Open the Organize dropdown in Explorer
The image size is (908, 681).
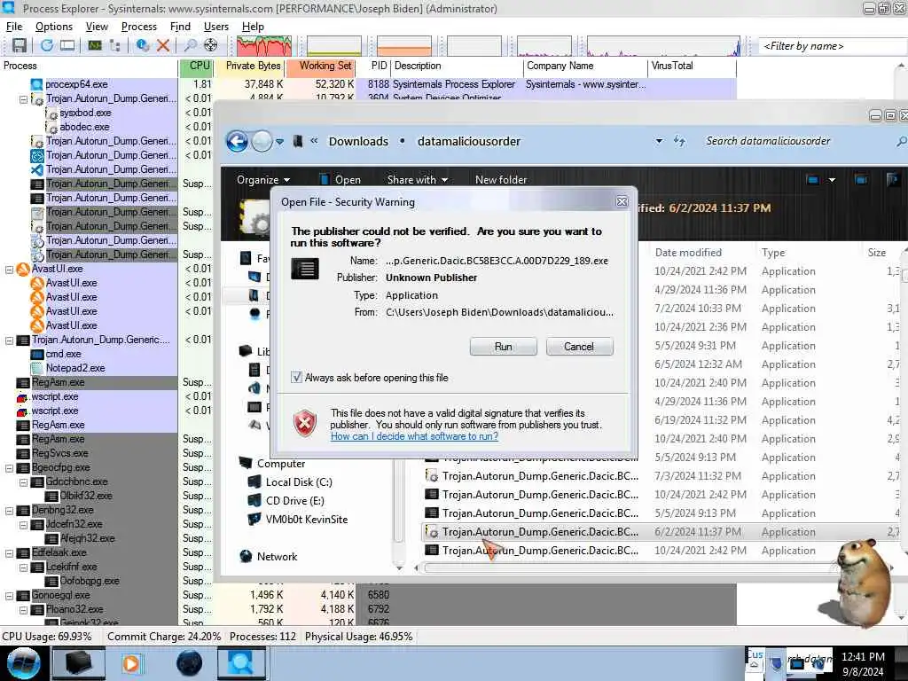click(x=263, y=180)
